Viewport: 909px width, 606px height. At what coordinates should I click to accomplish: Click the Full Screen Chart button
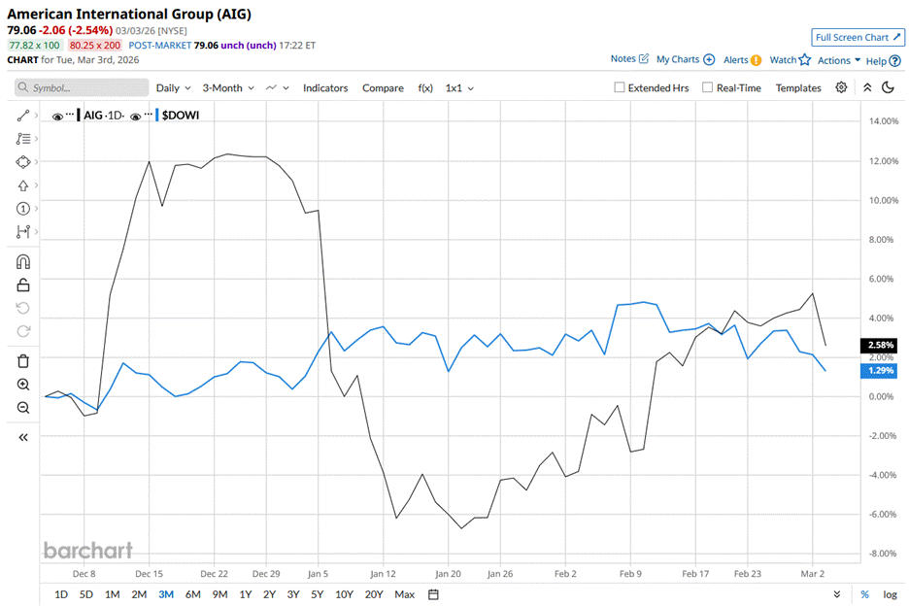point(858,37)
